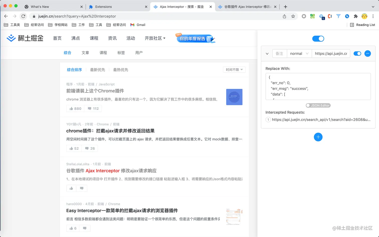Open article 谷歌插件 Ajax Interceptor 修改ajax请求响应
This screenshot has height=237, width=379.
pyautogui.click(x=111, y=171)
